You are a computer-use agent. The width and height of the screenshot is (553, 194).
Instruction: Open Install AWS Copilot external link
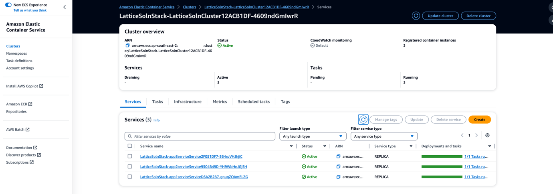tap(24, 86)
